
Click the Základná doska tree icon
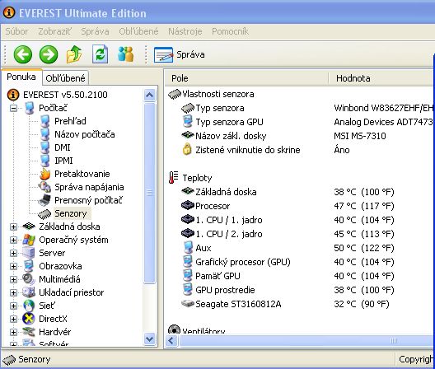coord(29,227)
